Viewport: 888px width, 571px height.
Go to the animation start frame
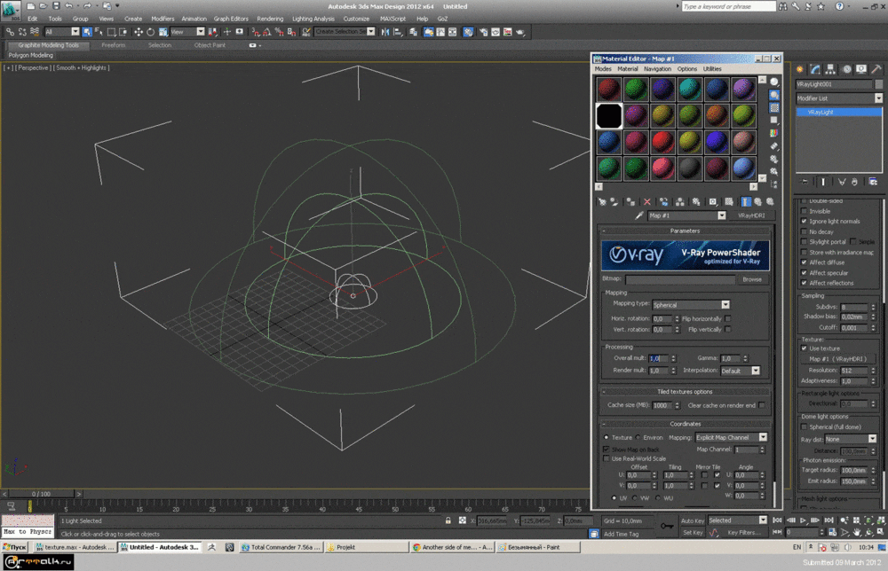(x=778, y=520)
